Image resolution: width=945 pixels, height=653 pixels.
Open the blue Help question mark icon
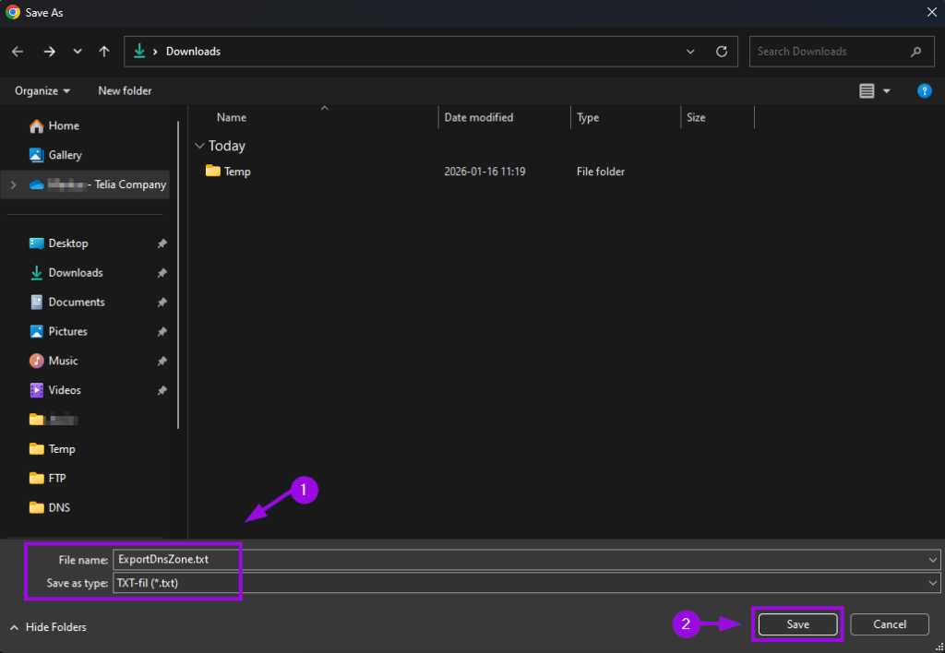click(x=924, y=90)
